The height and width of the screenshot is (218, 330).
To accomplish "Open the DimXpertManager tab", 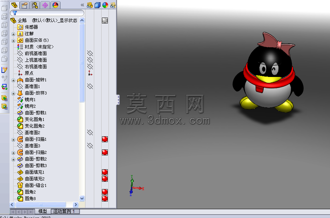I will (45, 5).
